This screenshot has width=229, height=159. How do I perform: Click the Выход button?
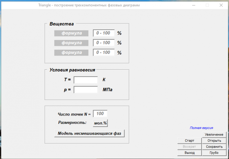189,153
